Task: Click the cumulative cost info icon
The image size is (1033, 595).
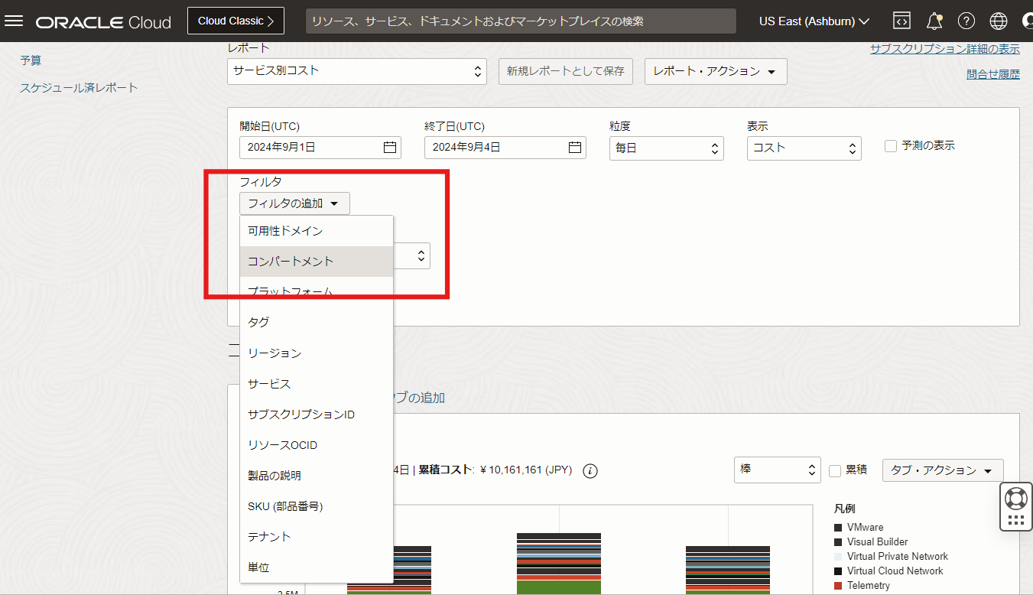Action: pyautogui.click(x=590, y=471)
